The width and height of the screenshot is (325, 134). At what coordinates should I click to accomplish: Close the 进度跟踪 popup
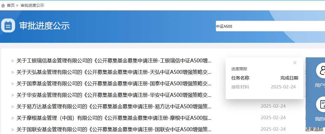(x=295, y=63)
